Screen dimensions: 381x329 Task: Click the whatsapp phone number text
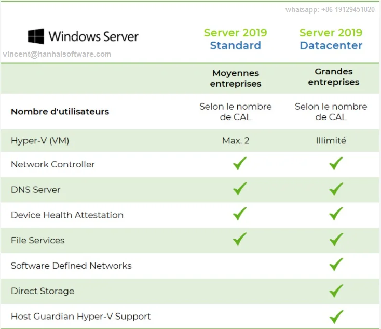point(330,9)
